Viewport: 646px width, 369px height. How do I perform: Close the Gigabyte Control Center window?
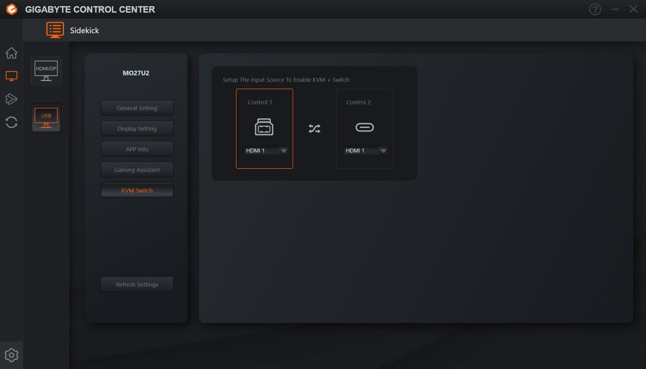point(633,9)
